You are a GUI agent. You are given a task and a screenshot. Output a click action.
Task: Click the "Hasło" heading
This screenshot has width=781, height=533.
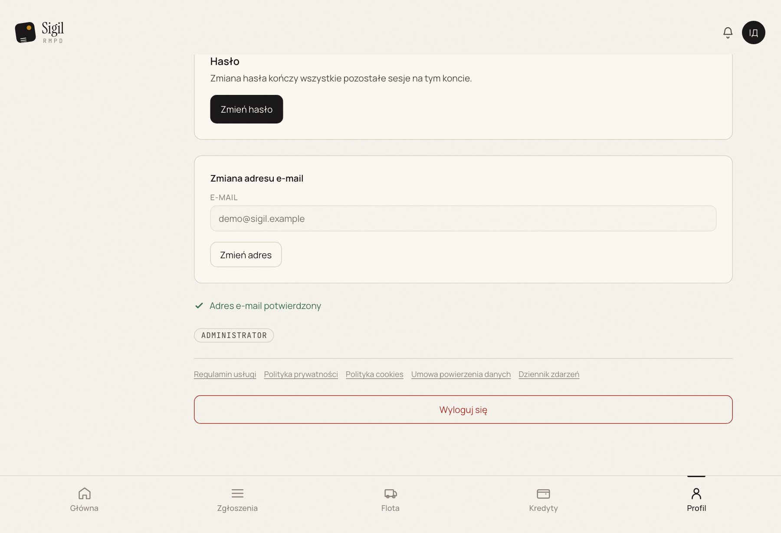225,61
